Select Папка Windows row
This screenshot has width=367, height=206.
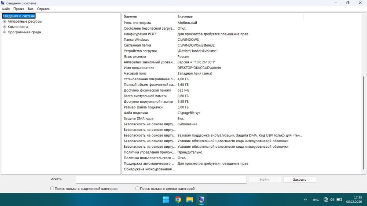[213, 40]
